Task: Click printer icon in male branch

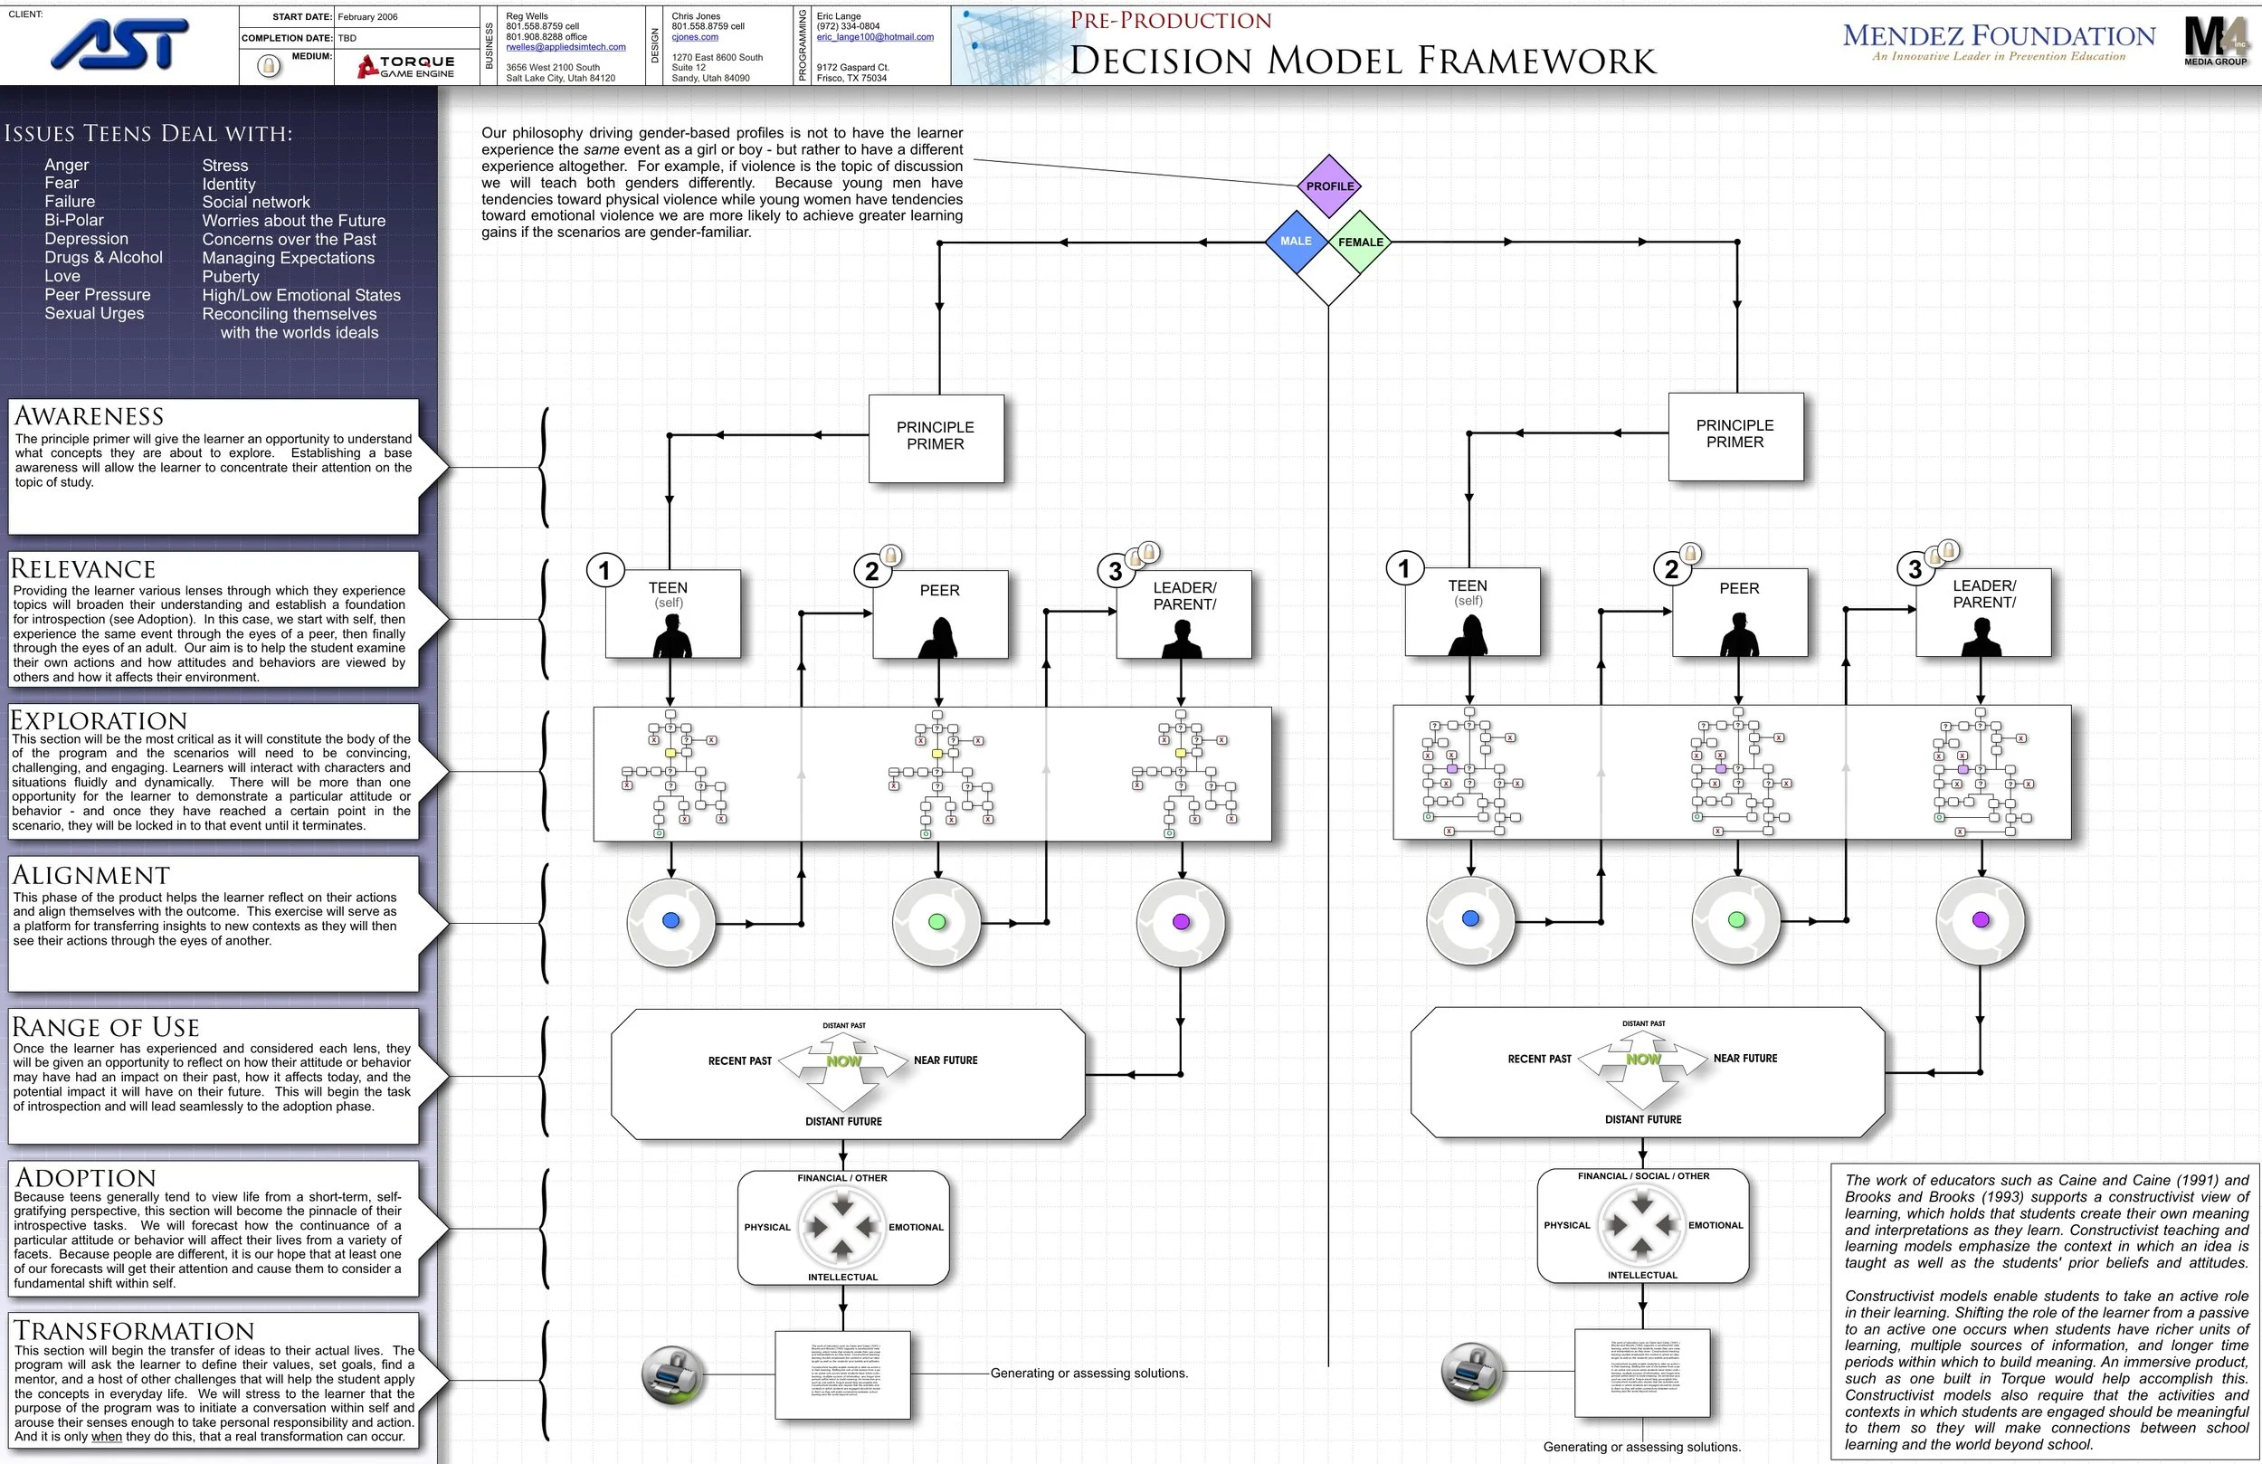Action: tap(673, 1374)
